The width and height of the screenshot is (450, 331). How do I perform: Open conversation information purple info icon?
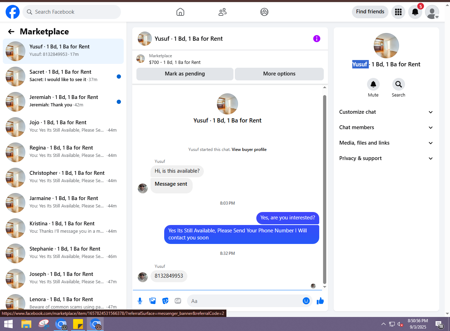coord(317,39)
